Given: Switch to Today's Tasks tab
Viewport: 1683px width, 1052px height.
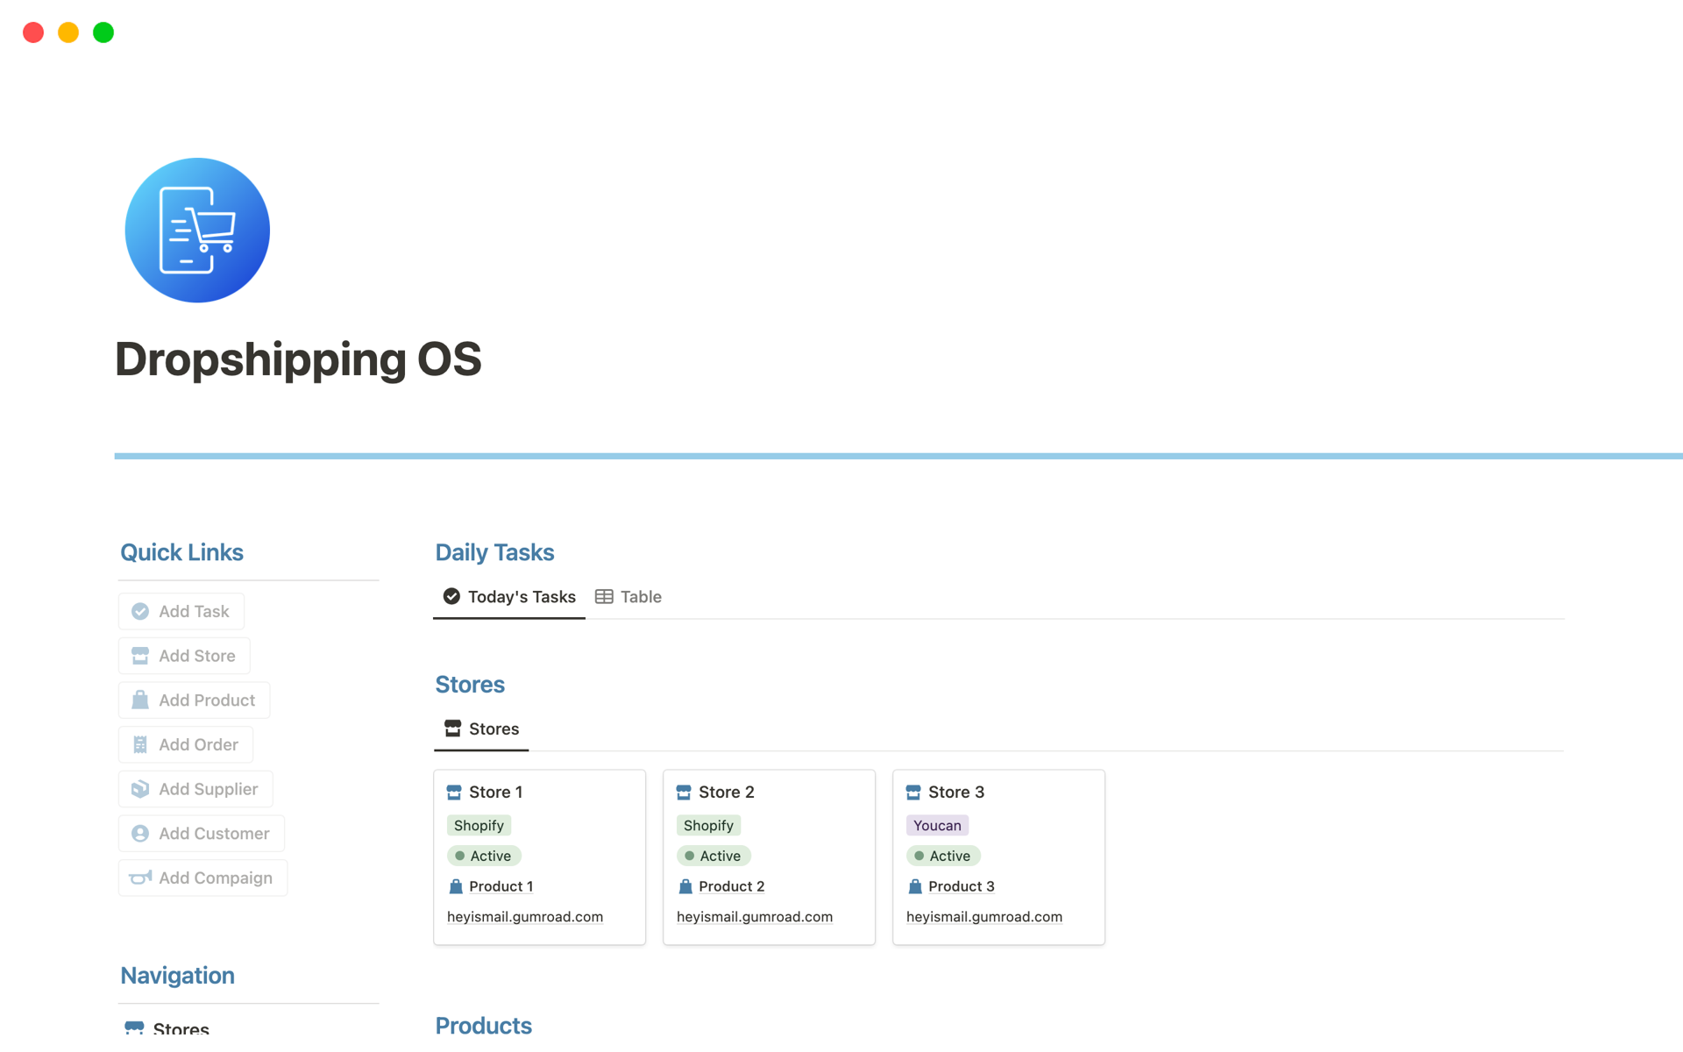Looking at the screenshot, I should [509, 597].
